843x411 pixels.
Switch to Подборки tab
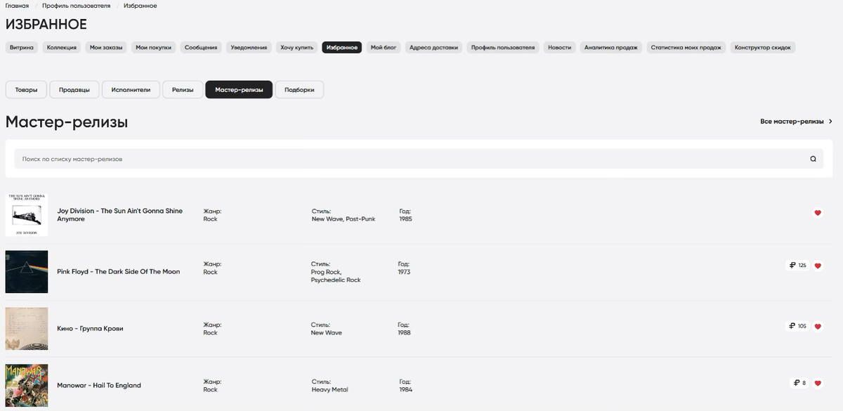[299, 90]
